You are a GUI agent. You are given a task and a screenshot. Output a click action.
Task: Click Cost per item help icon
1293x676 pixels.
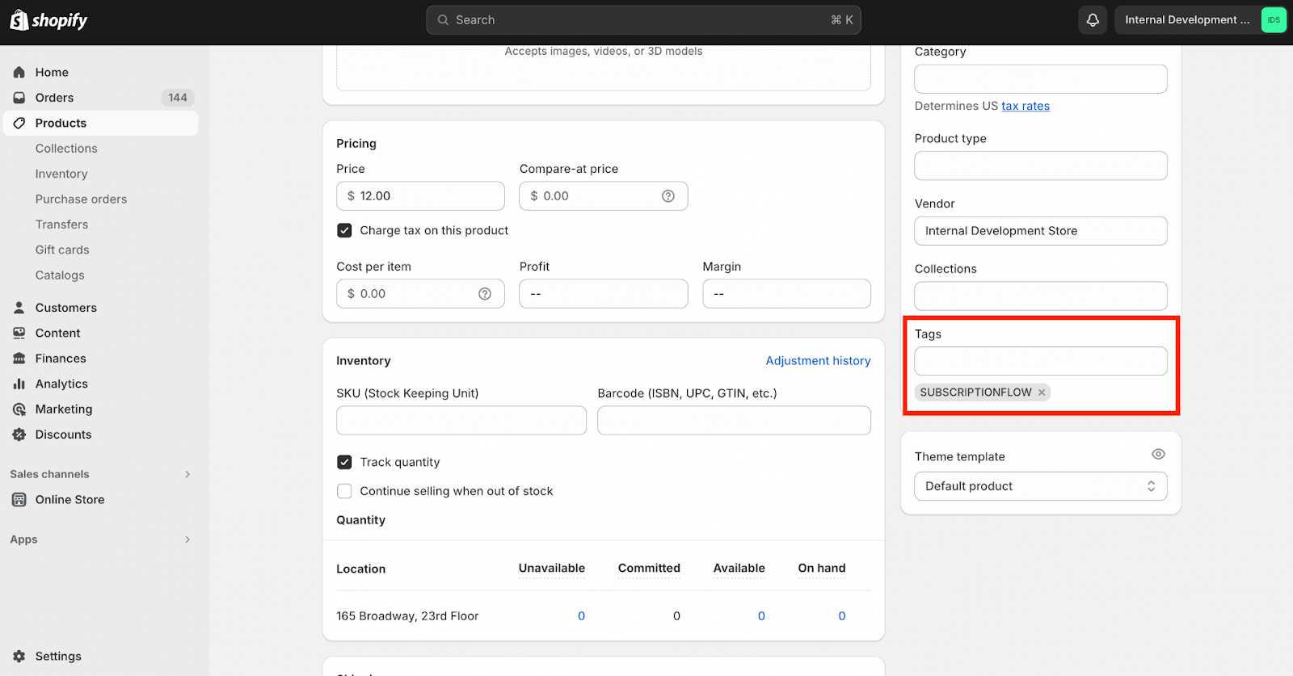tap(485, 294)
